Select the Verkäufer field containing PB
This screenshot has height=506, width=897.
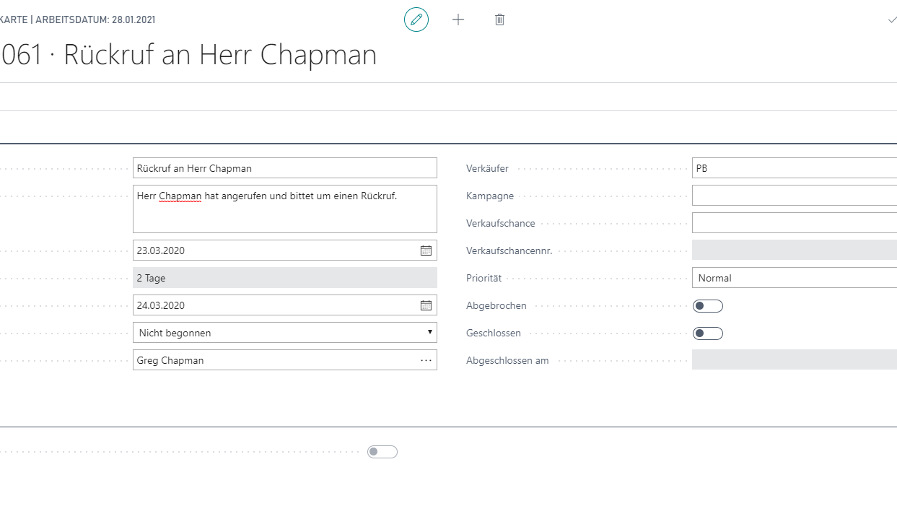794,167
